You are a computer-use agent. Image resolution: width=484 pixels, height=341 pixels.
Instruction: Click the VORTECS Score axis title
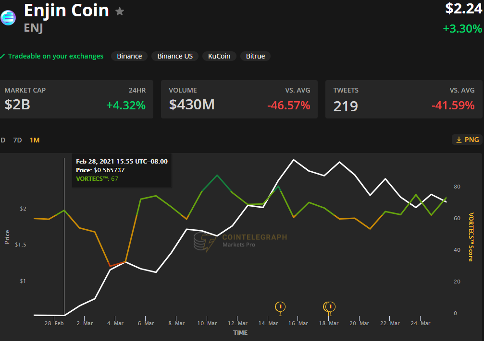click(471, 237)
